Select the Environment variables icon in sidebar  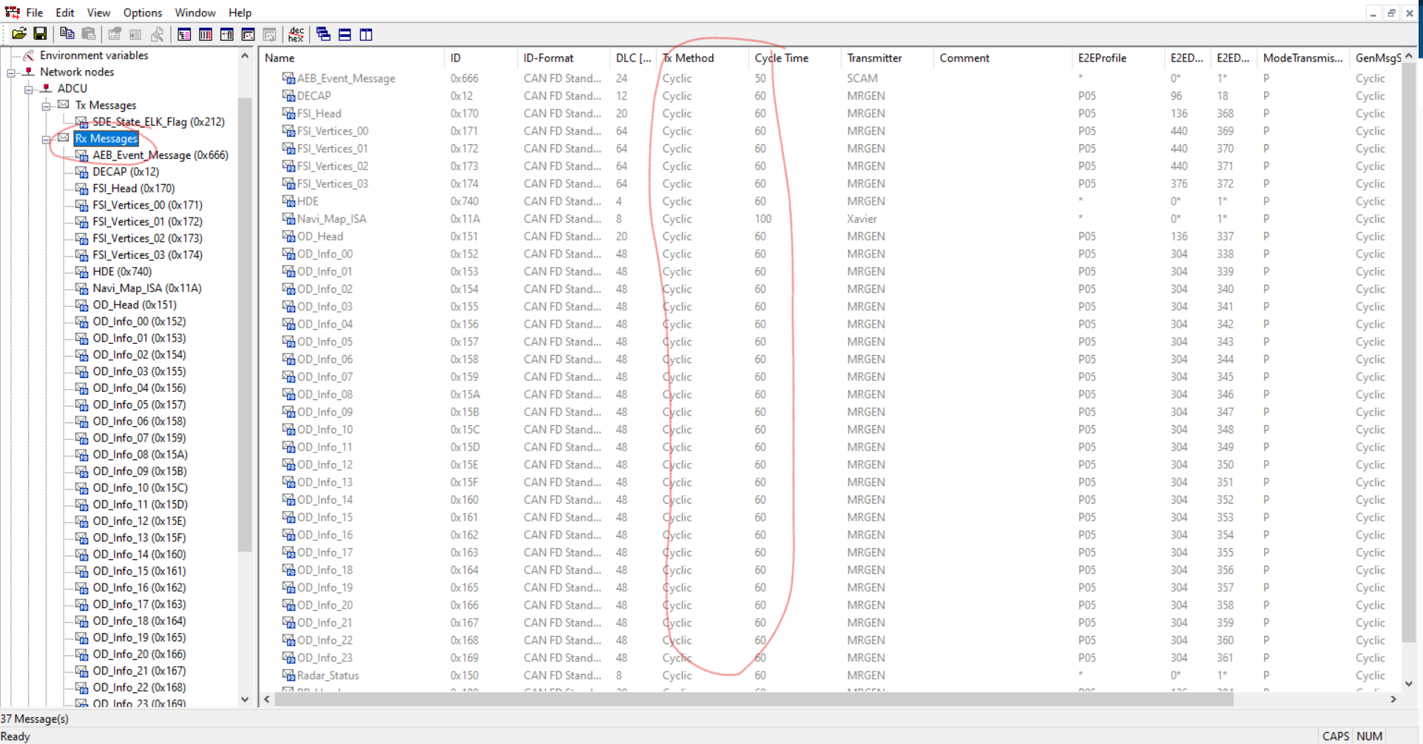pos(27,55)
